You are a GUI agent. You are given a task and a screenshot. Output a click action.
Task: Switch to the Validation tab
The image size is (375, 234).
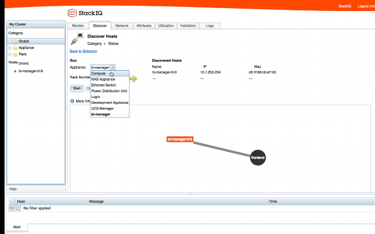pyautogui.click(x=188, y=25)
